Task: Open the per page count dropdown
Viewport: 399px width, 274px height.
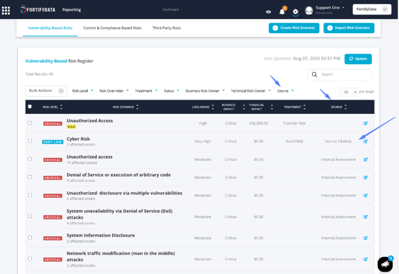Action: (348, 92)
